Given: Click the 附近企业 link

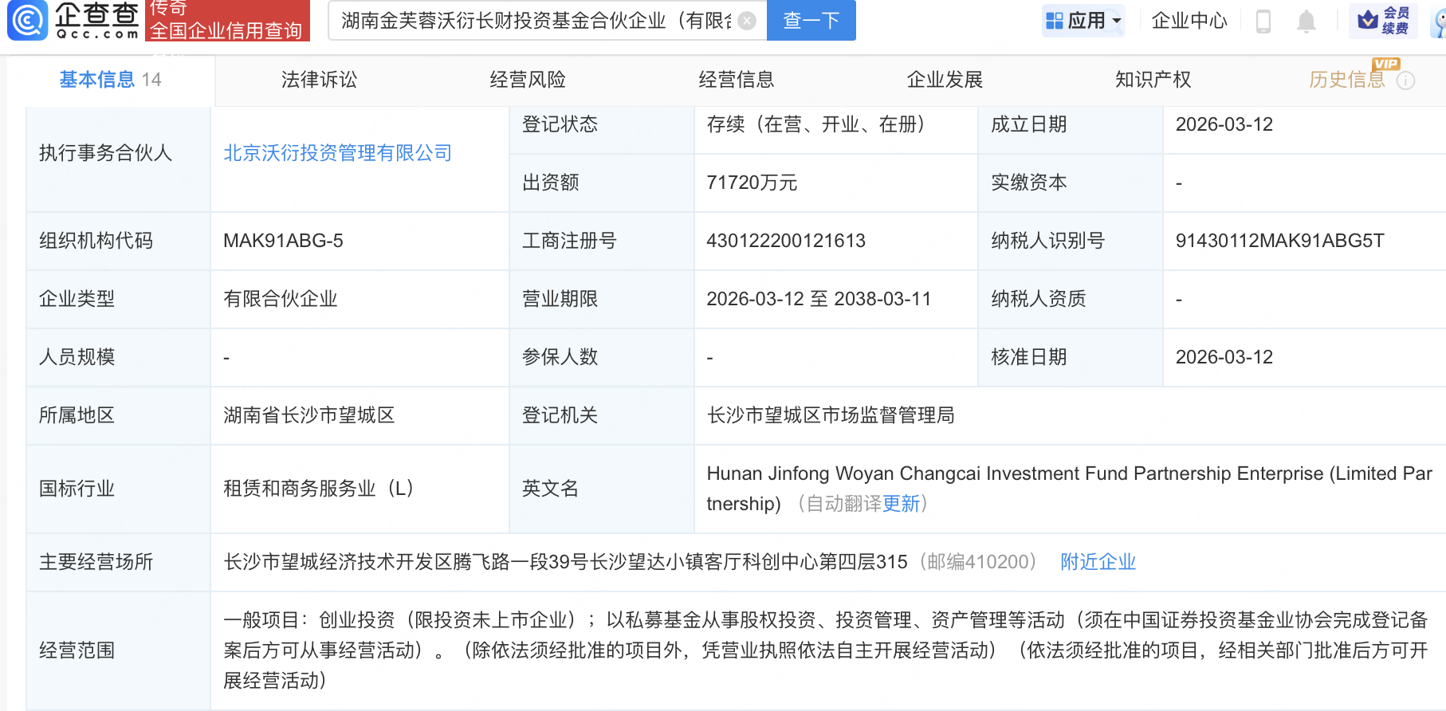Looking at the screenshot, I should [x=1098, y=562].
